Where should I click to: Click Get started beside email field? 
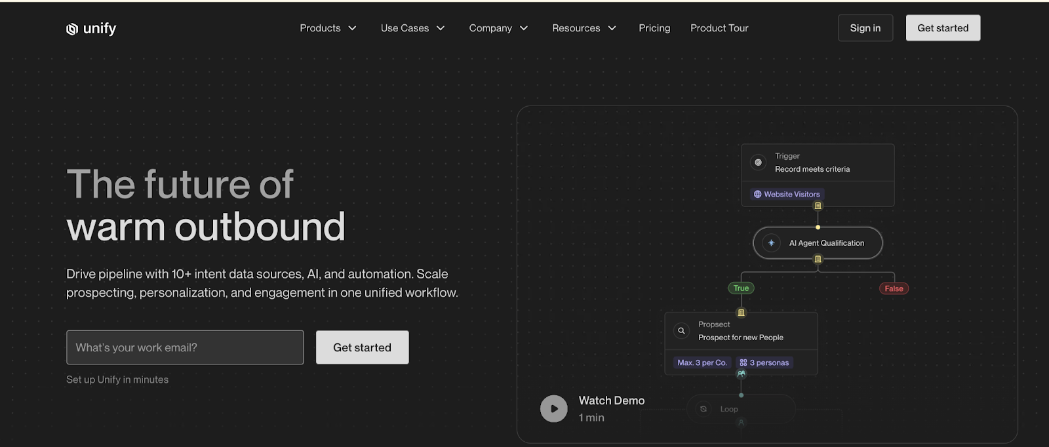pos(362,347)
